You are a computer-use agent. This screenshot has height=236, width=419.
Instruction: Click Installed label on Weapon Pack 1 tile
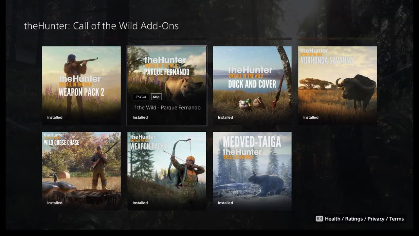140,203
